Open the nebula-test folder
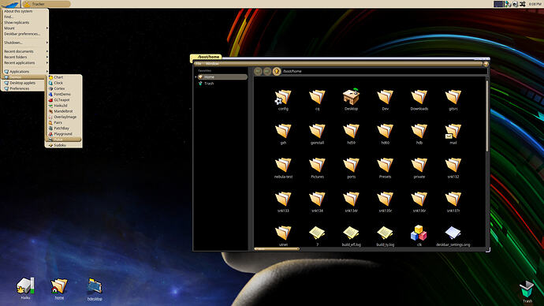Image resolution: width=544 pixels, height=306 pixels. [283, 166]
